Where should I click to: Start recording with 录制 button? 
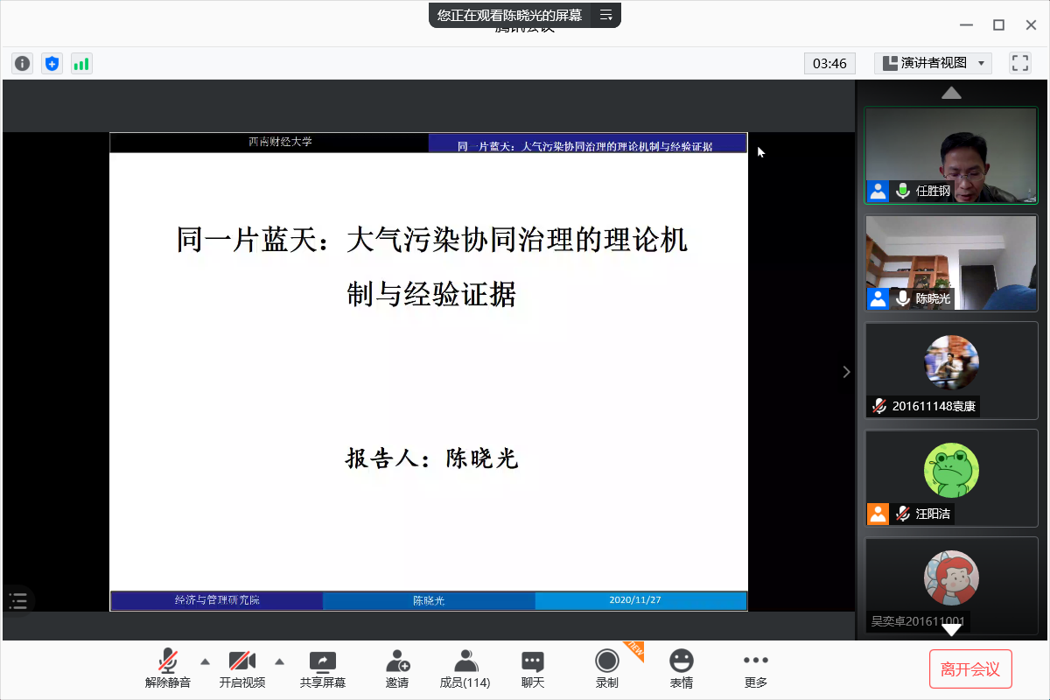tap(606, 669)
